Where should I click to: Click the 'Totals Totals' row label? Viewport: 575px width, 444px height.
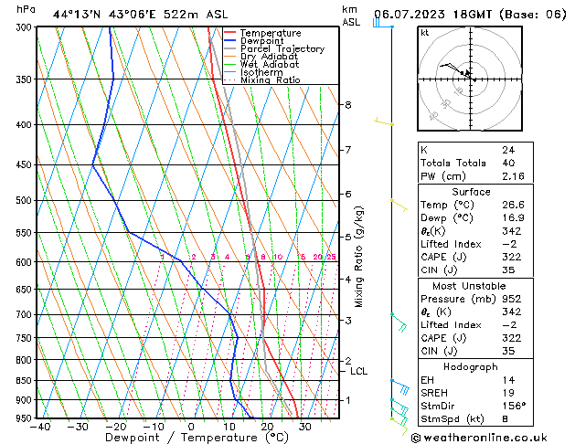[x=453, y=163]
